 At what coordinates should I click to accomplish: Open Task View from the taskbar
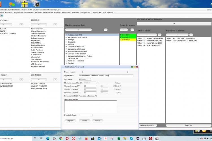[x=41, y=138]
